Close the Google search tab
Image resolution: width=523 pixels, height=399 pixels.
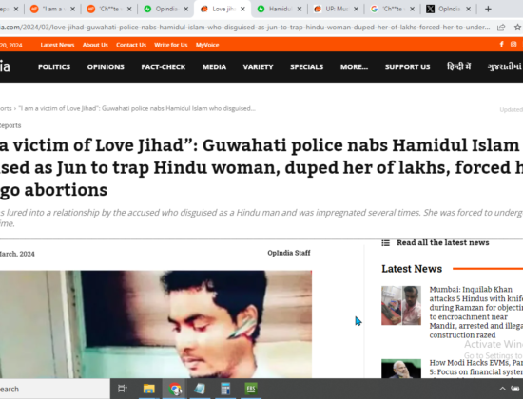coord(413,9)
